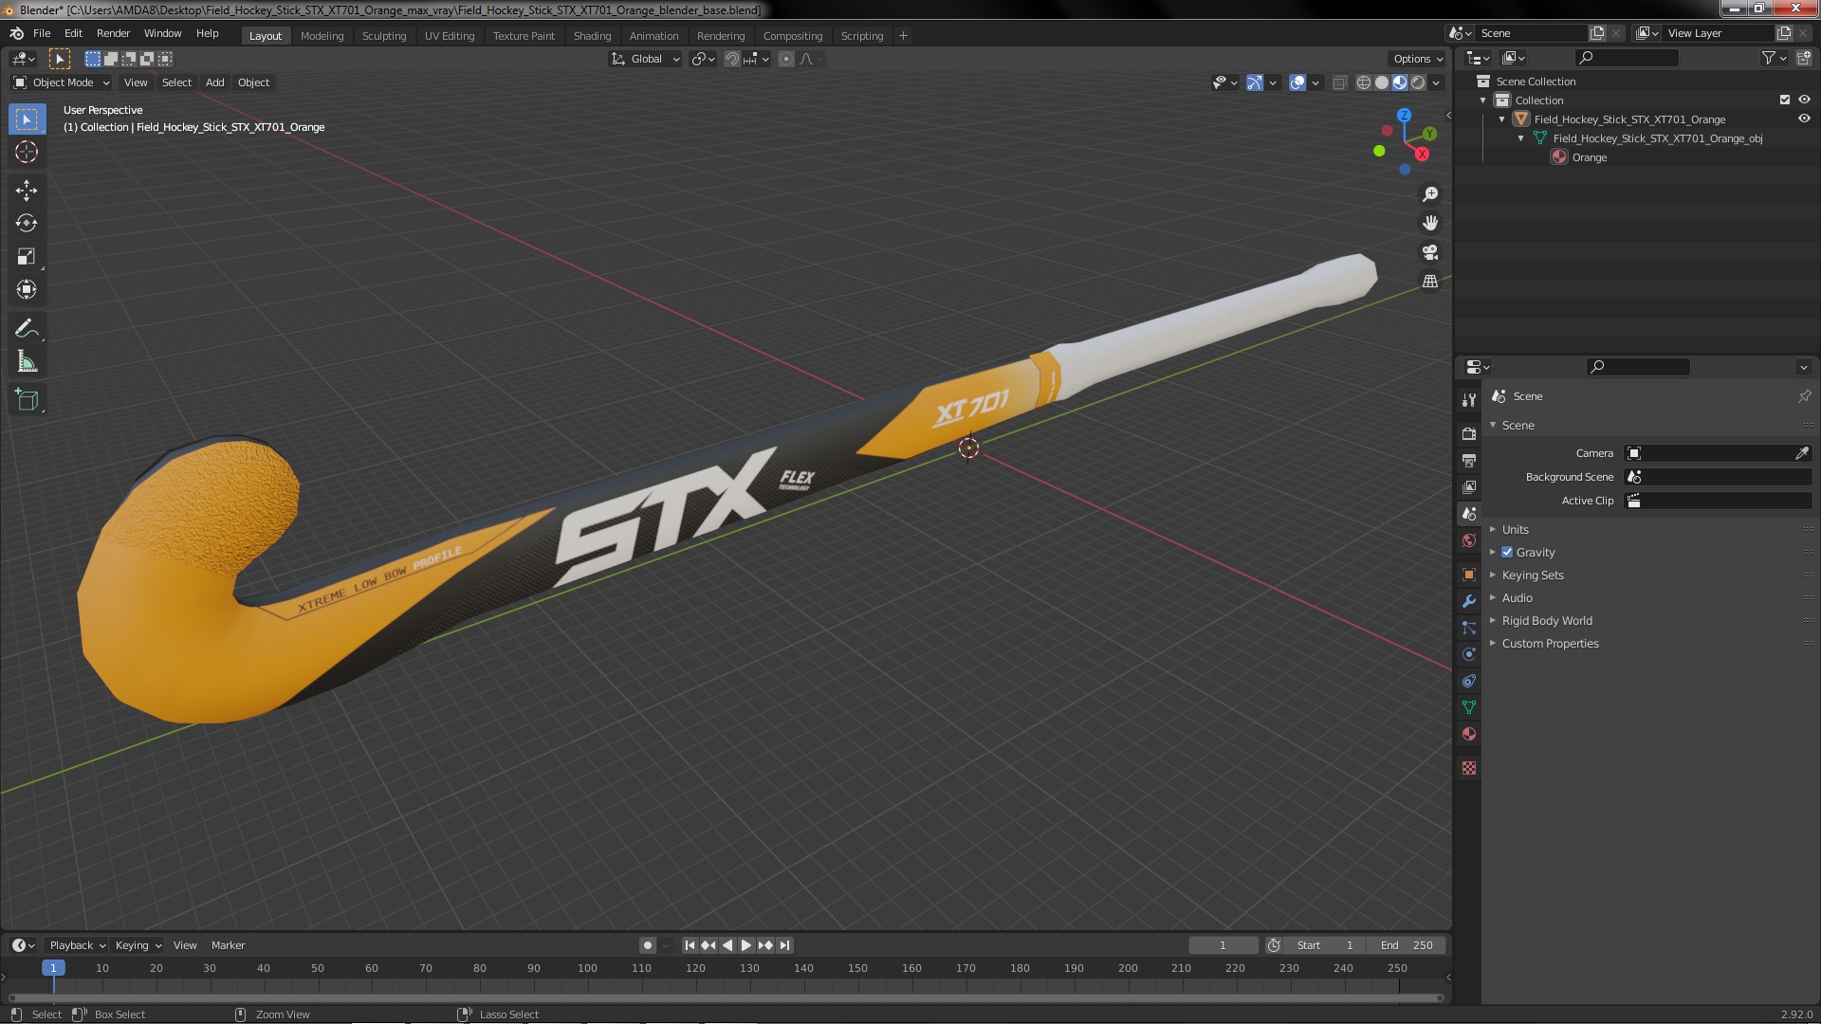Open the Texture properties checker tab
The width and height of the screenshot is (1821, 1024).
tap(1469, 768)
